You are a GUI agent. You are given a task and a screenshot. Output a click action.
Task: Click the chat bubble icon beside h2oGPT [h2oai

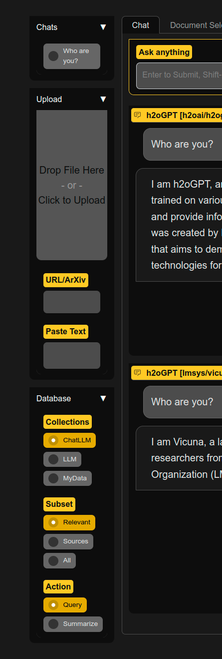pos(138,116)
